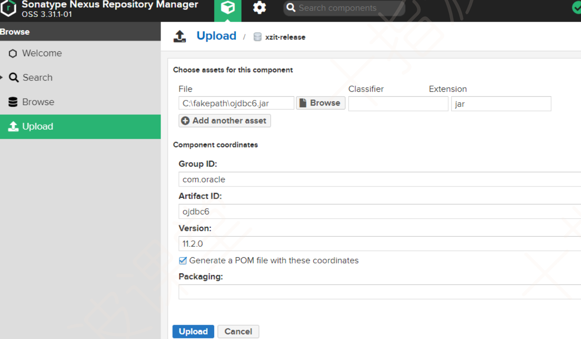Focus the Search components field

pos(344,8)
